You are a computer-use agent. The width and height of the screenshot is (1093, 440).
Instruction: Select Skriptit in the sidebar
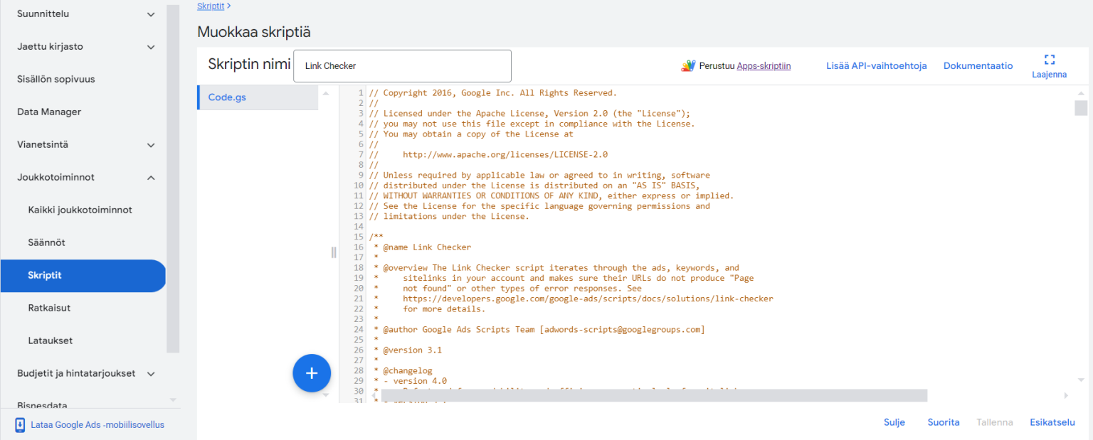click(x=83, y=275)
